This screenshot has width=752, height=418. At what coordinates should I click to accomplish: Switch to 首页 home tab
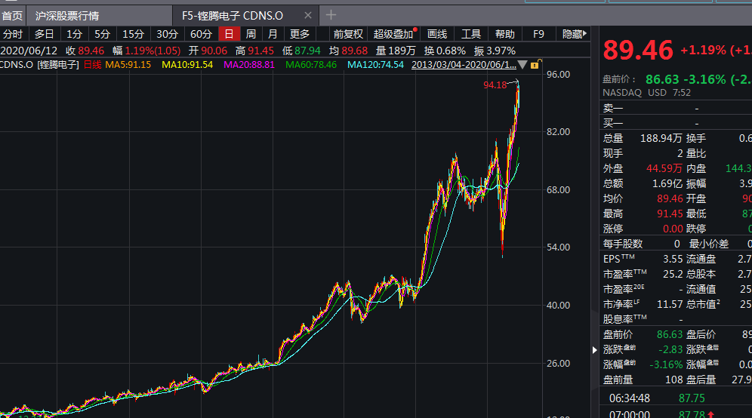(x=12, y=15)
